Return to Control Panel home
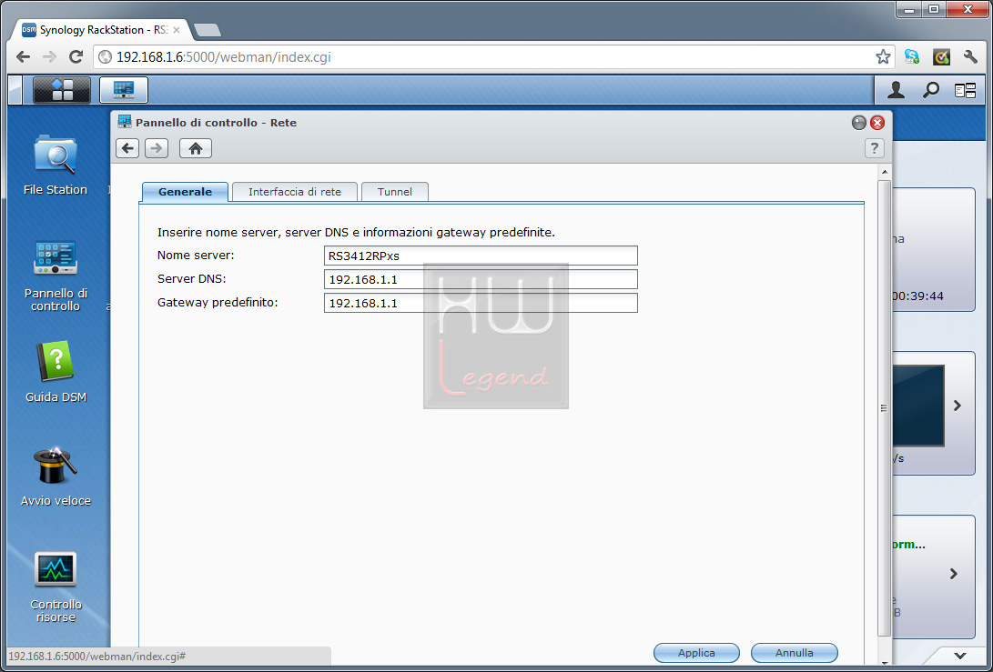Screen dimensions: 993x672 [196, 148]
